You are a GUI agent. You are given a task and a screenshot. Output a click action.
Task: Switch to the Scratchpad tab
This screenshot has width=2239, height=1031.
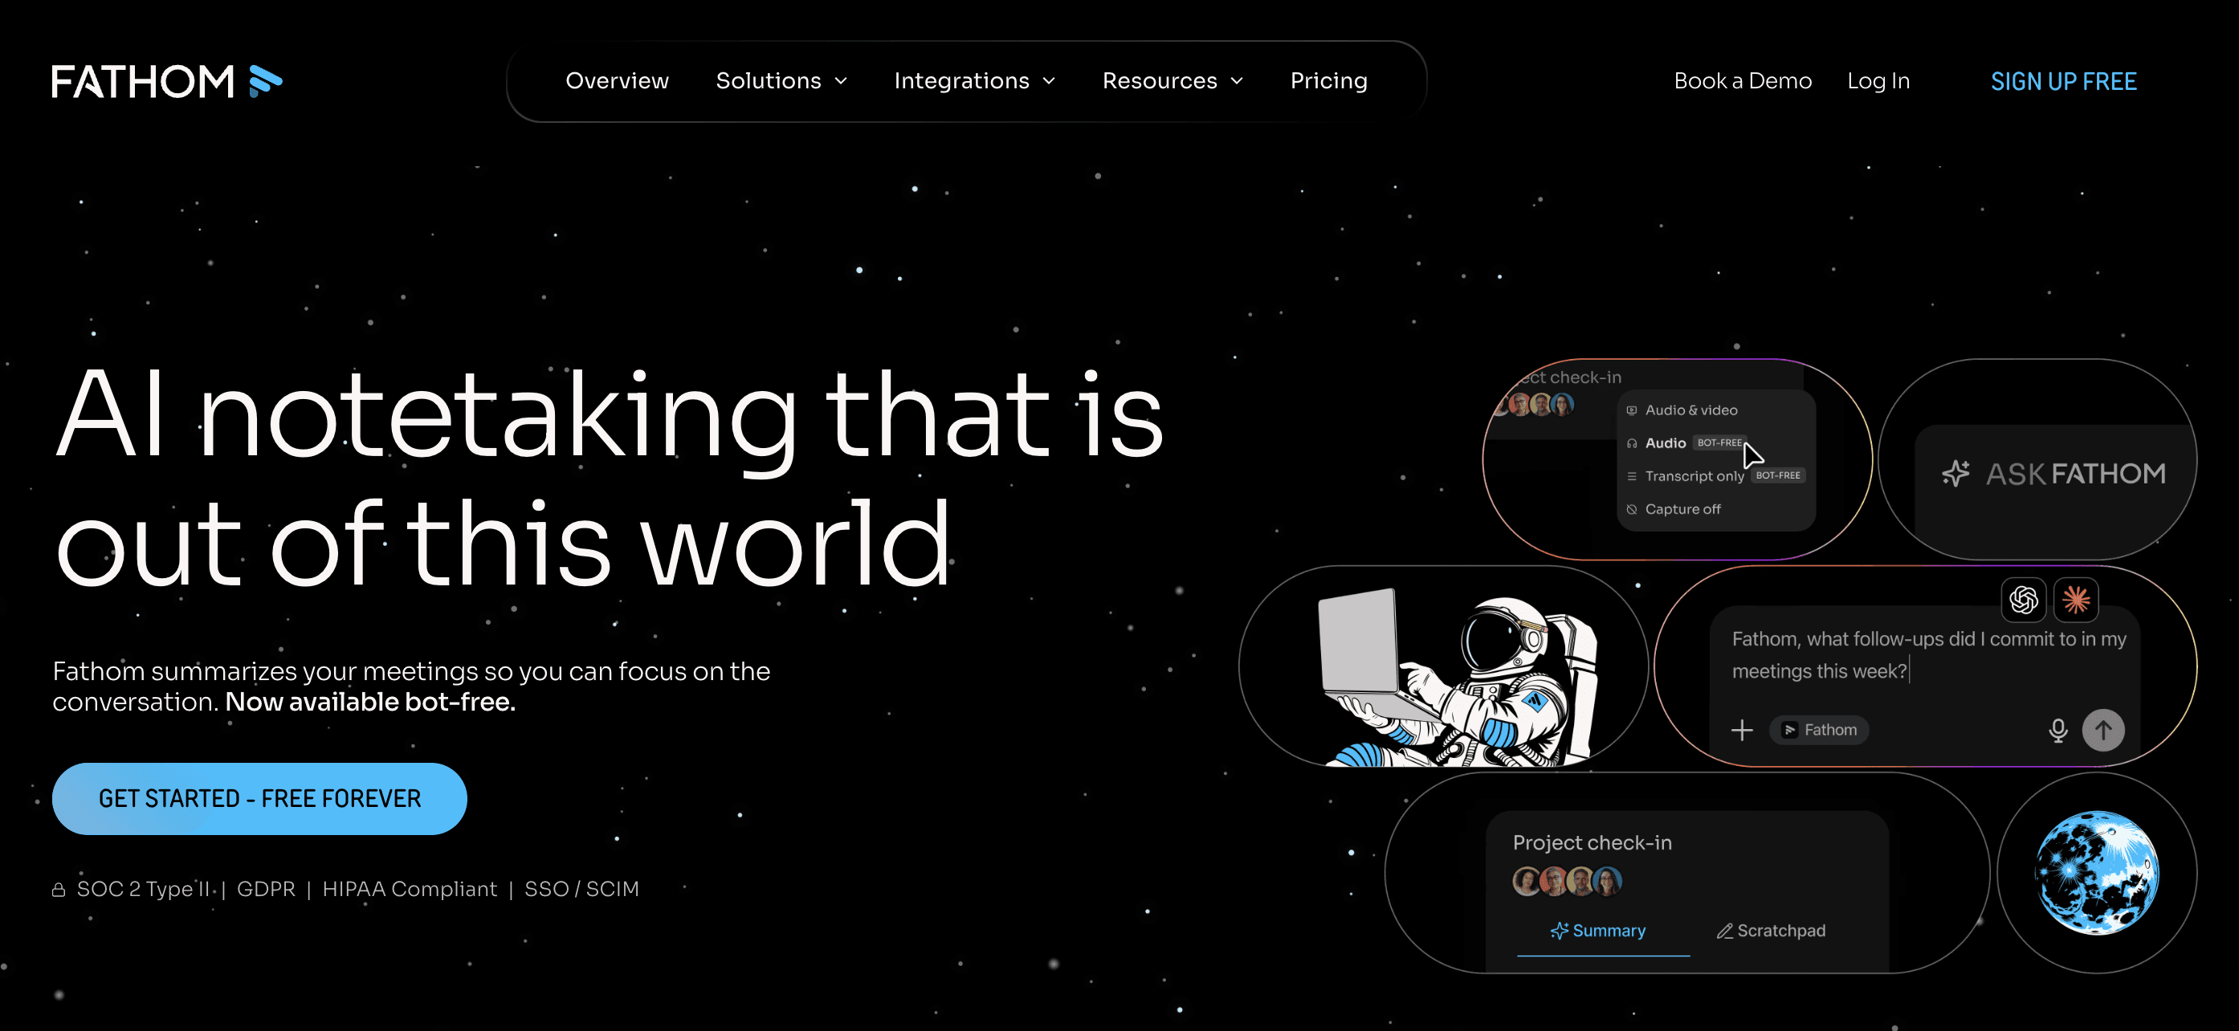point(1771,931)
